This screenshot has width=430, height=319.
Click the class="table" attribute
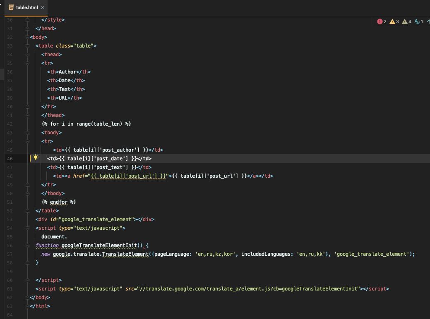coord(74,46)
